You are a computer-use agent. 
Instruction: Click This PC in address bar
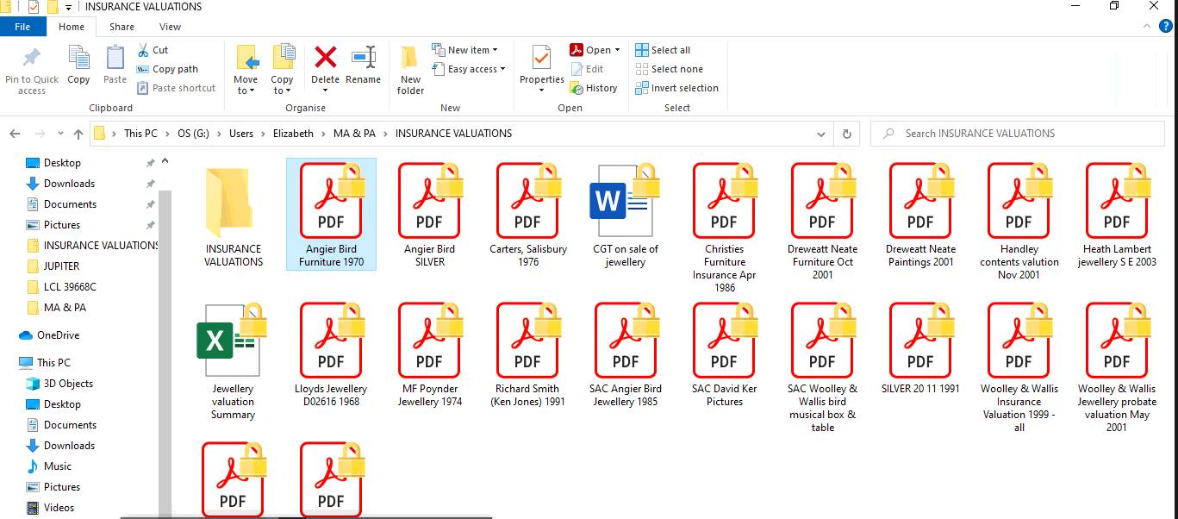140,134
